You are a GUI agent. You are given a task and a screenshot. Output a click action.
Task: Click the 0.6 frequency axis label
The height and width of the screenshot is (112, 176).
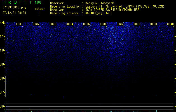[x=2, y=106]
